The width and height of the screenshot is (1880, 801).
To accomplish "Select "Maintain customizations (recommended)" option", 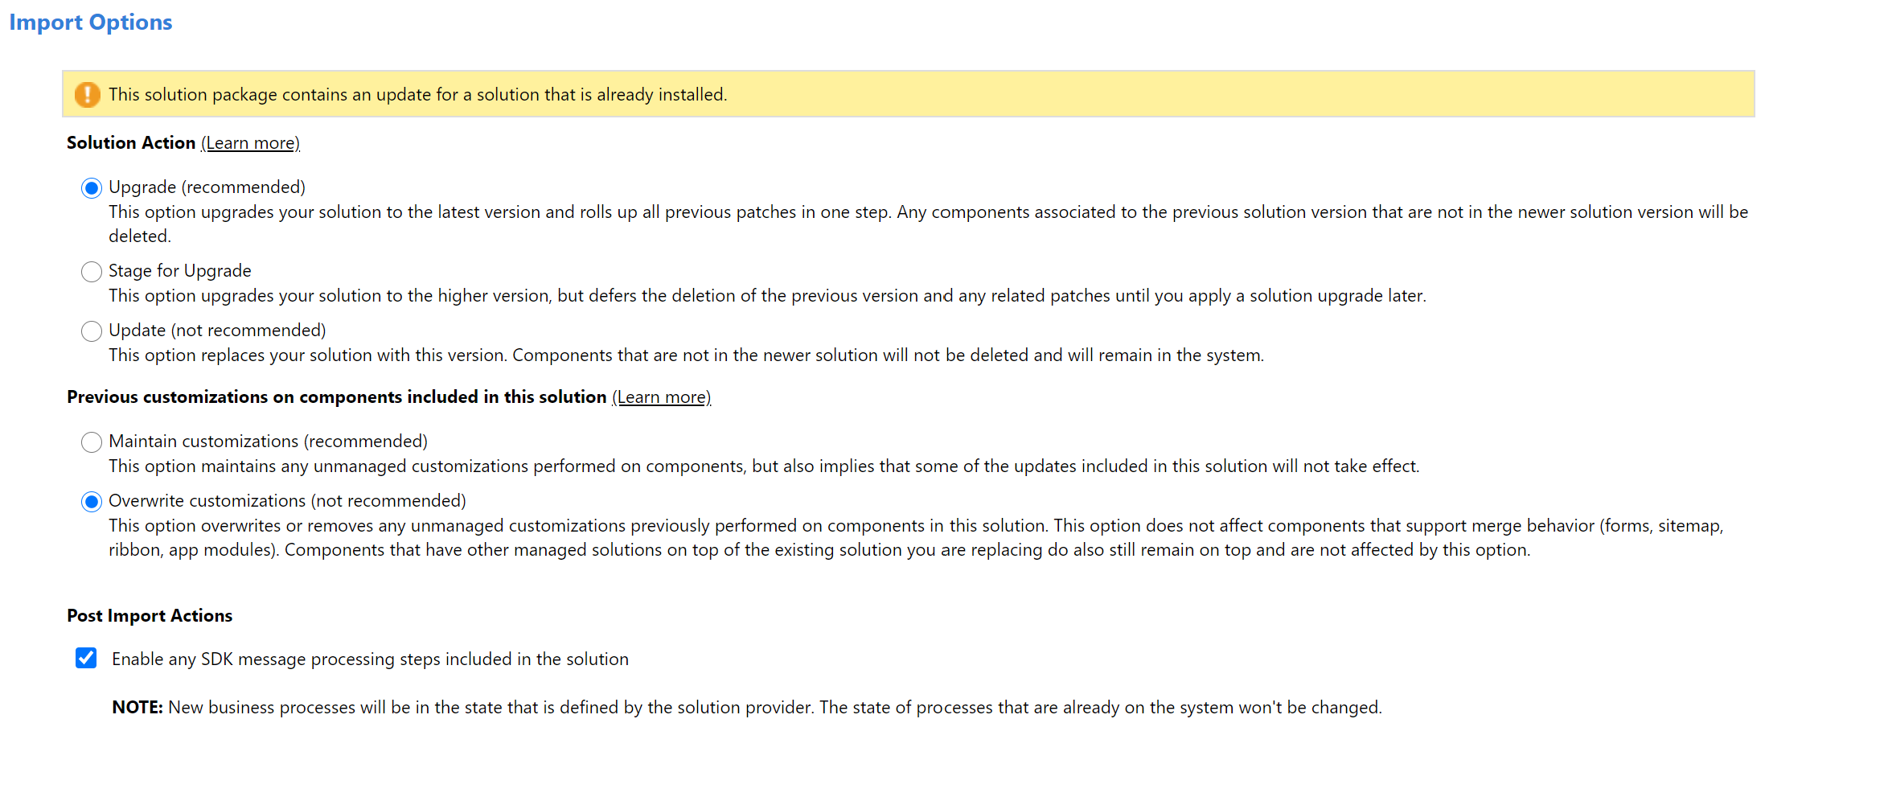I will pos(91,442).
